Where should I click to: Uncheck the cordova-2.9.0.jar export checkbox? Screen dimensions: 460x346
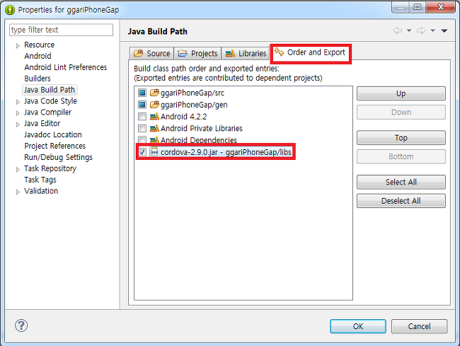coord(142,152)
